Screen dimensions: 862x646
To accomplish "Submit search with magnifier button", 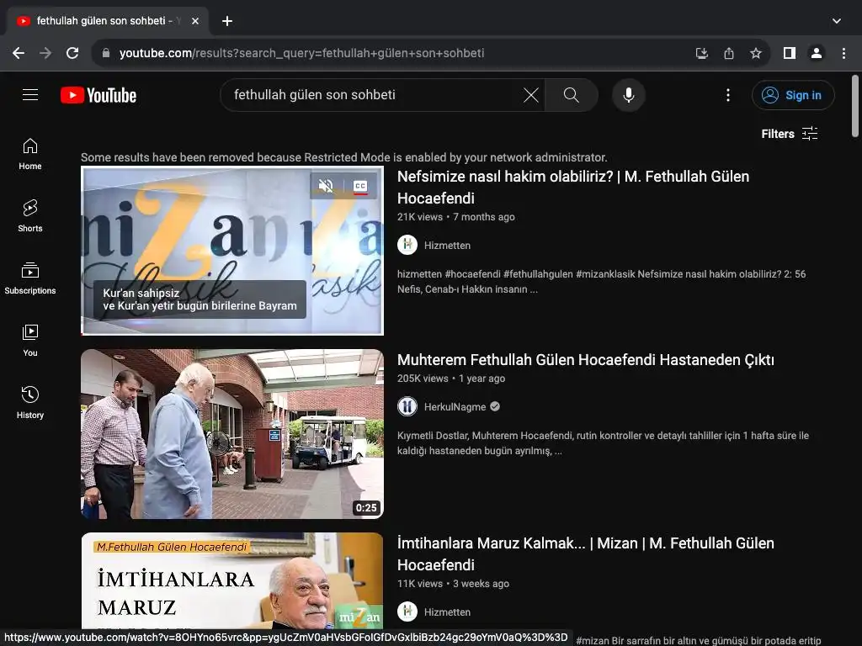I will (x=572, y=95).
